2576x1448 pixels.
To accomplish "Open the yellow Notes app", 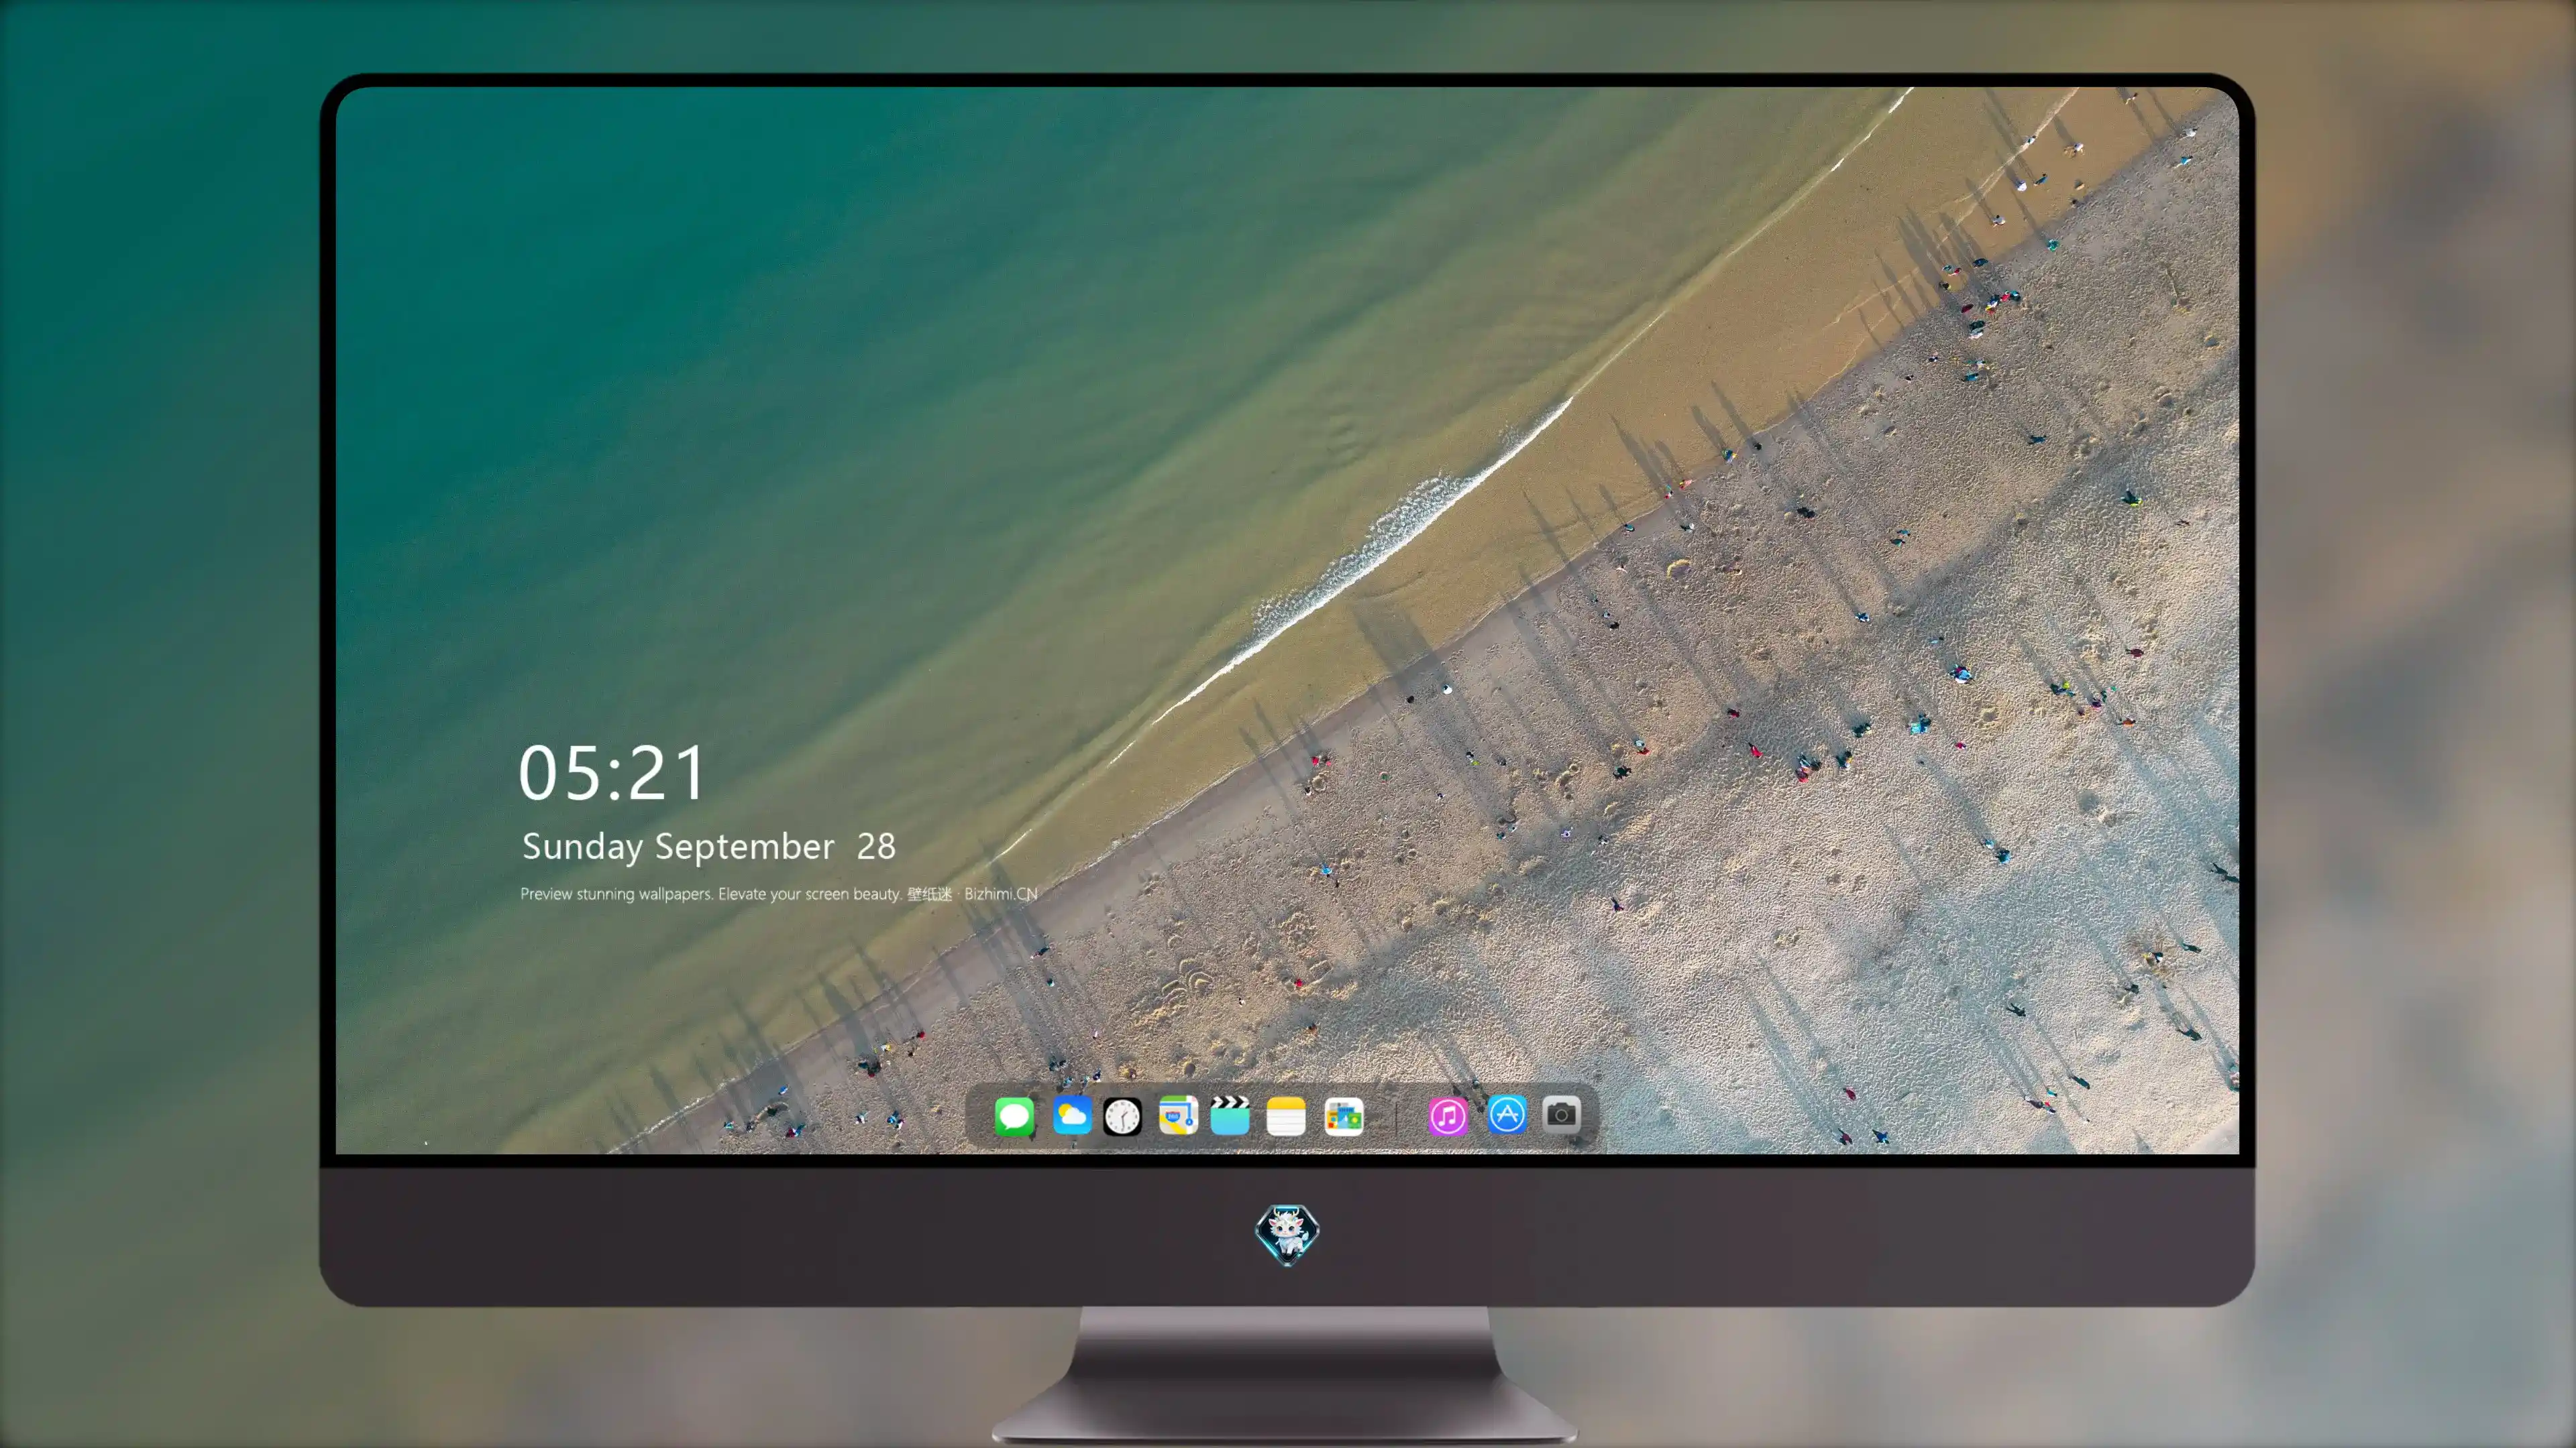I will tap(1286, 1115).
